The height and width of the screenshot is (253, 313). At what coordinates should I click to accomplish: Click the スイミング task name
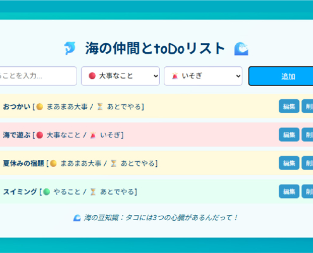point(20,192)
